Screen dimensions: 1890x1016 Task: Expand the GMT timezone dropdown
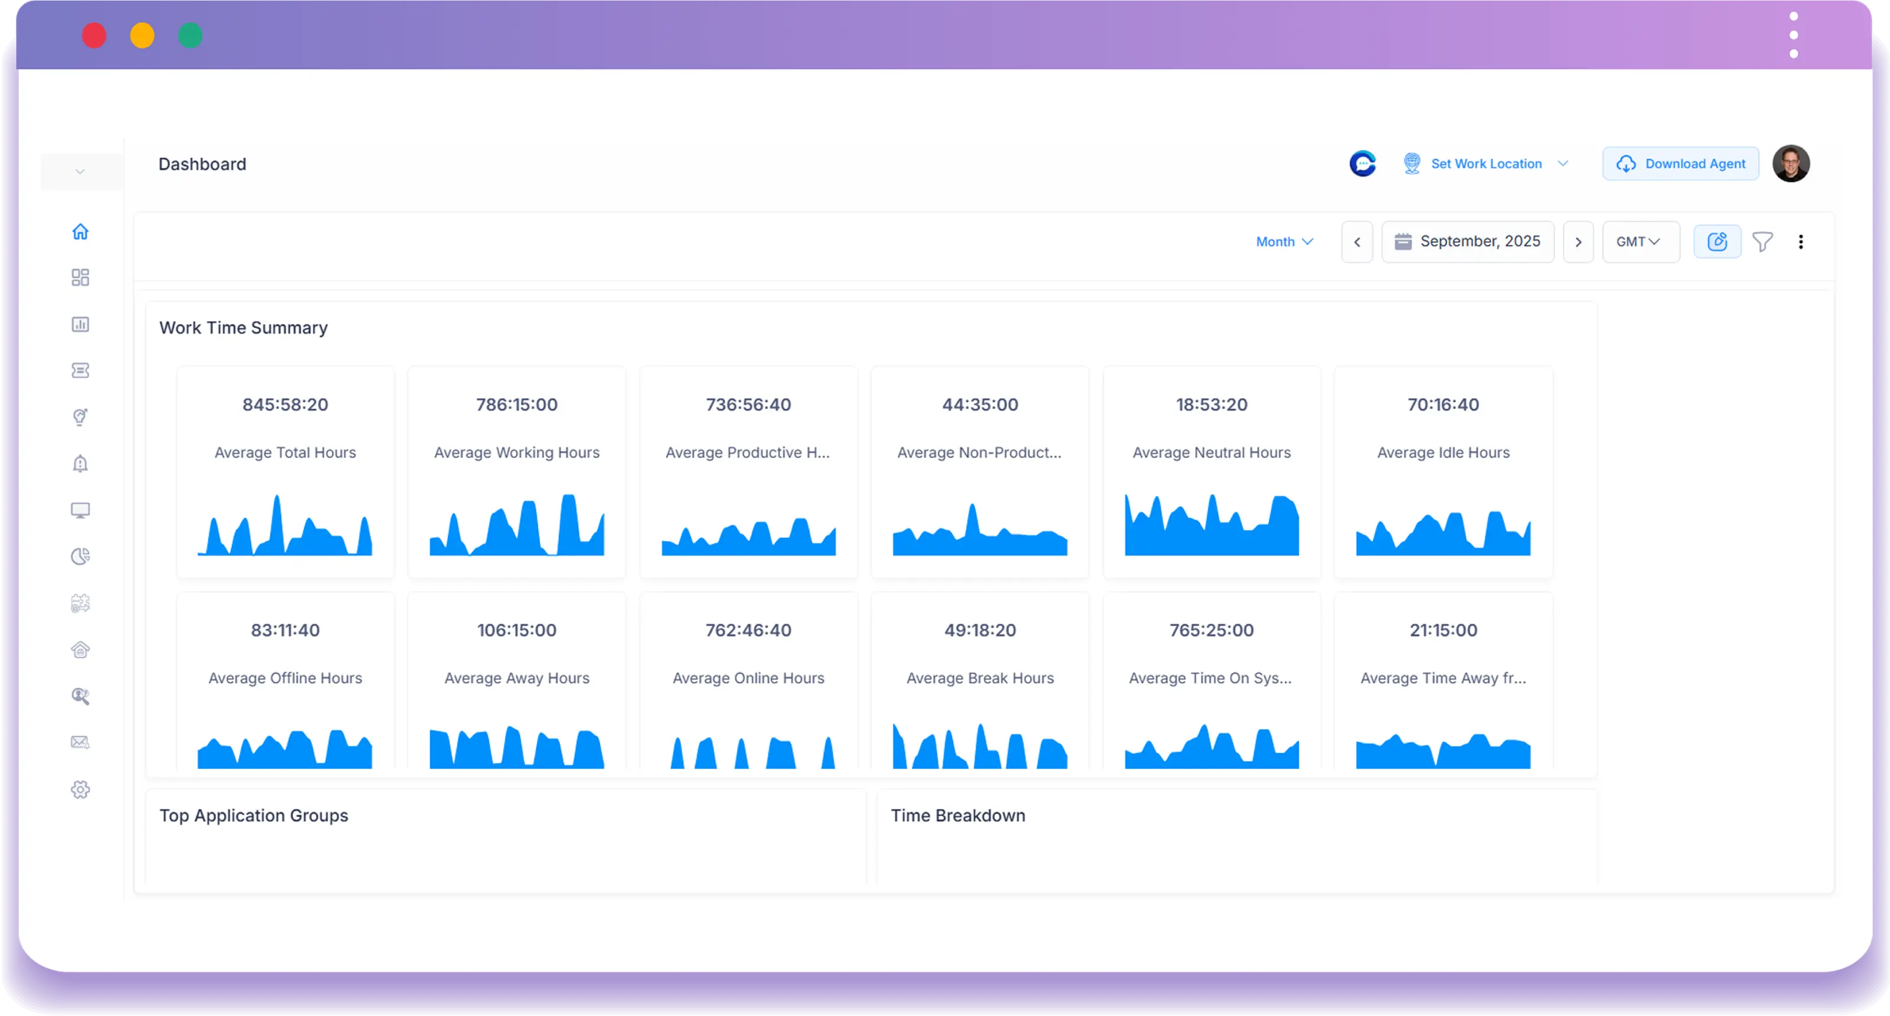coord(1640,242)
